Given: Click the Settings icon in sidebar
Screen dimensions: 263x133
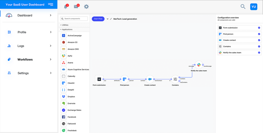Looking at the screenshot, I should 9,73.
